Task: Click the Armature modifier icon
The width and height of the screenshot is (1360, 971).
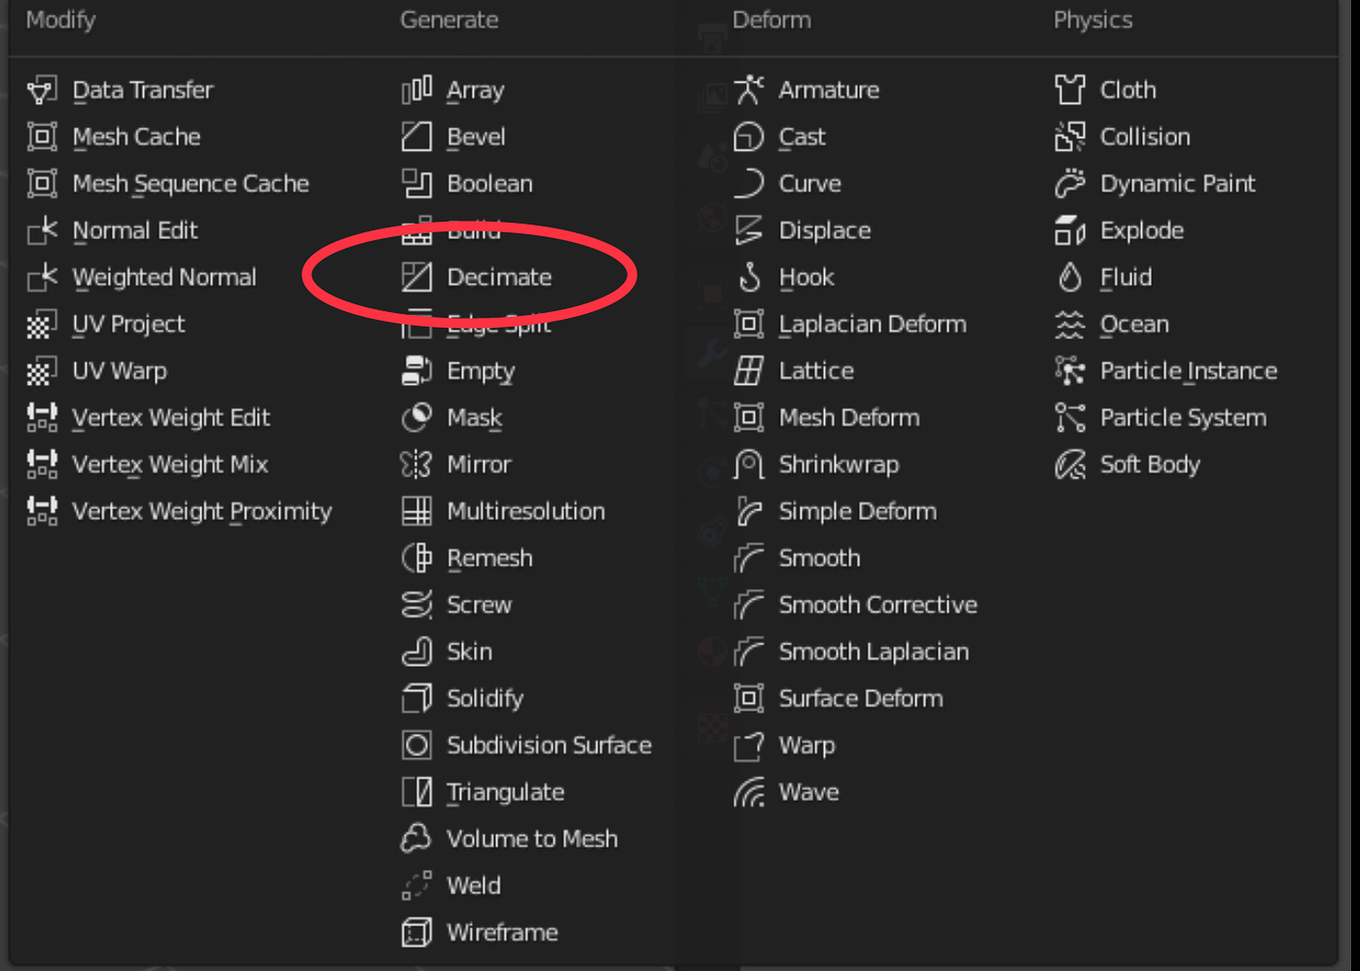Action: pyautogui.click(x=749, y=90)
